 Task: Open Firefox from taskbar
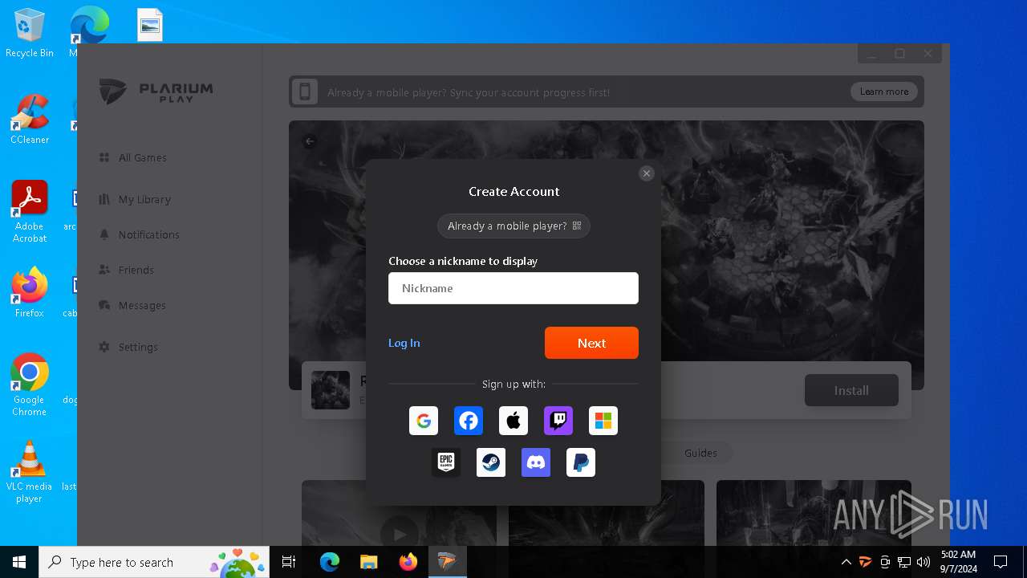[408, 562]
